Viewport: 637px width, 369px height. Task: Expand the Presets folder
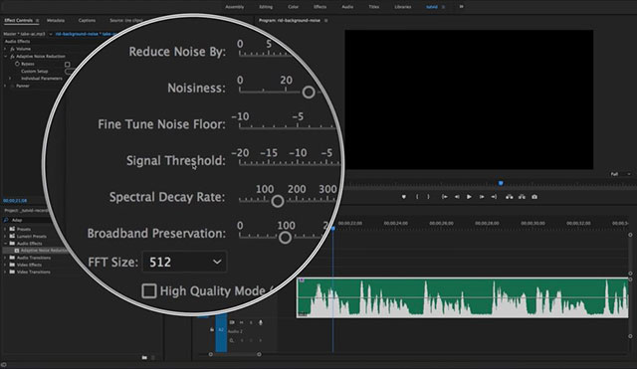[x=5, y=229]
